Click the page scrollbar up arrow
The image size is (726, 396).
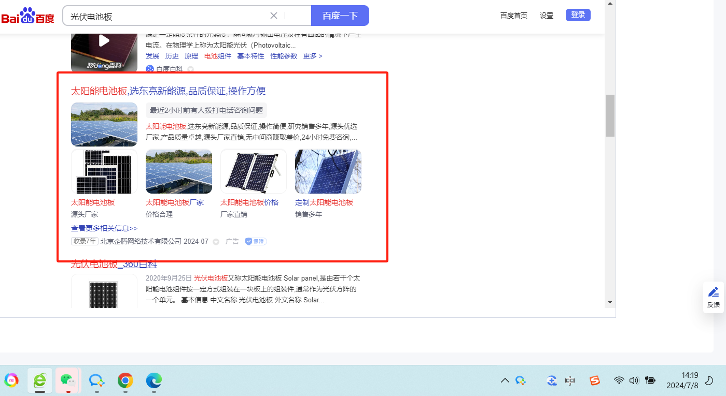[610, 4]
